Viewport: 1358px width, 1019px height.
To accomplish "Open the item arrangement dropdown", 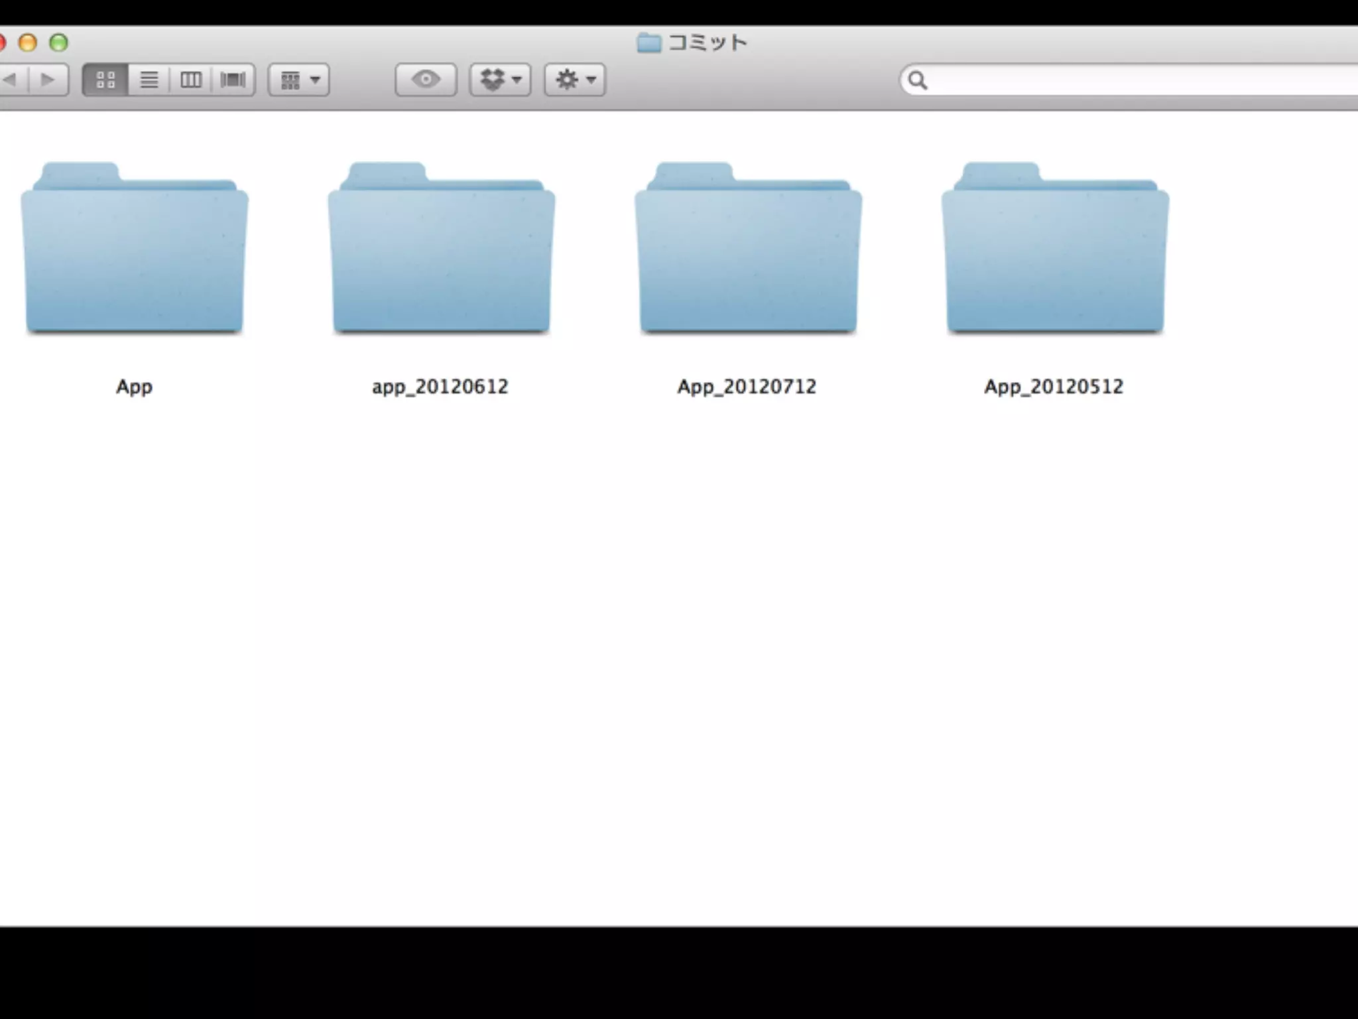I will pyautogui.click(x=299, y=80).
